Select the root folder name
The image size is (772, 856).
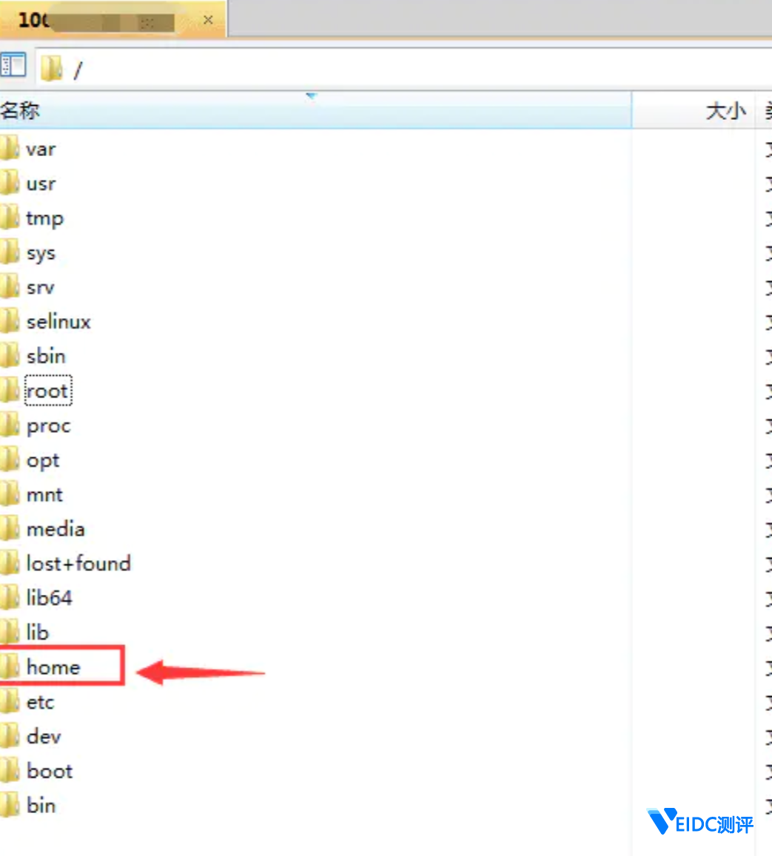tap(48, 391)
